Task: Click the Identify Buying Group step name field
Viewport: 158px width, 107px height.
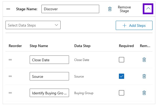Action: pyautogui.click(x=49, y=93)
